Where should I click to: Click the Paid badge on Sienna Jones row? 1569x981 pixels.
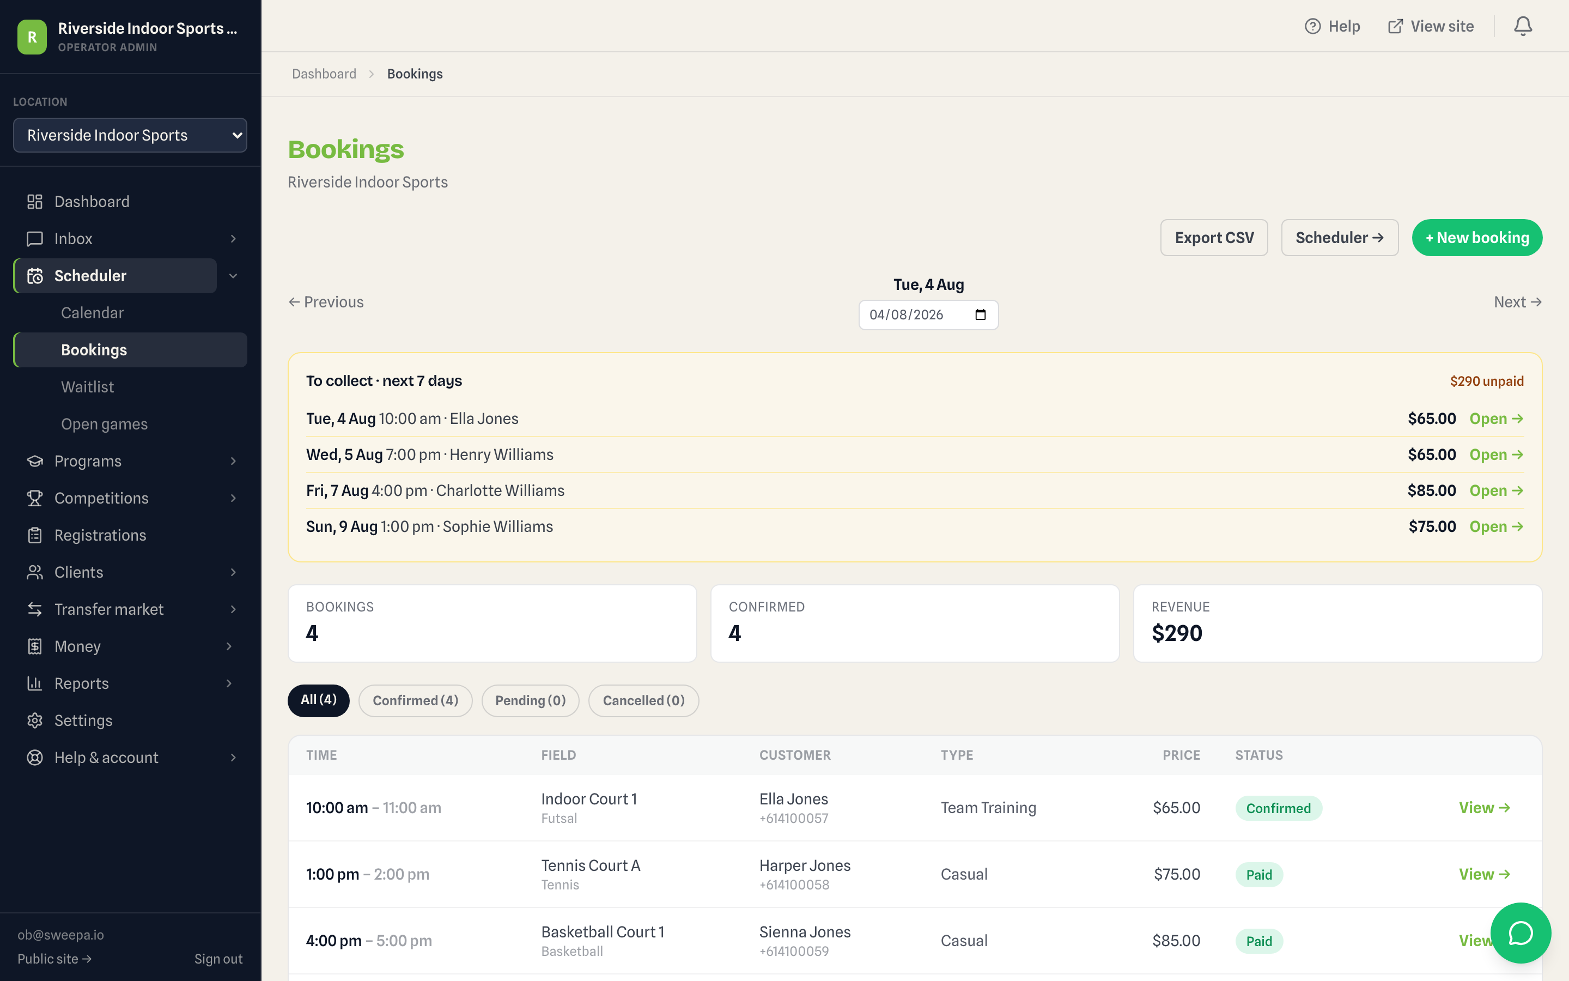coord(1258,941)
